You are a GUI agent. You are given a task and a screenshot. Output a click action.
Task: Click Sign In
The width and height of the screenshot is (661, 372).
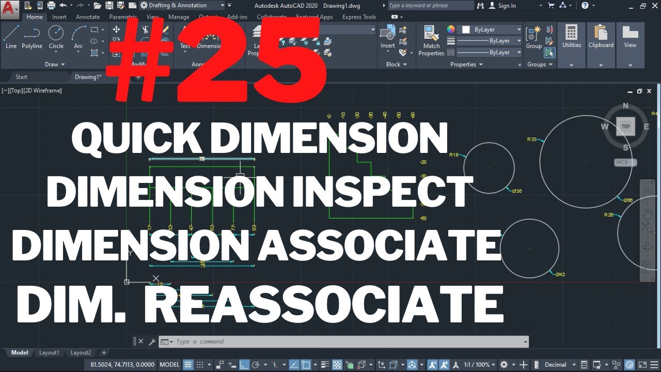point(507,6)
